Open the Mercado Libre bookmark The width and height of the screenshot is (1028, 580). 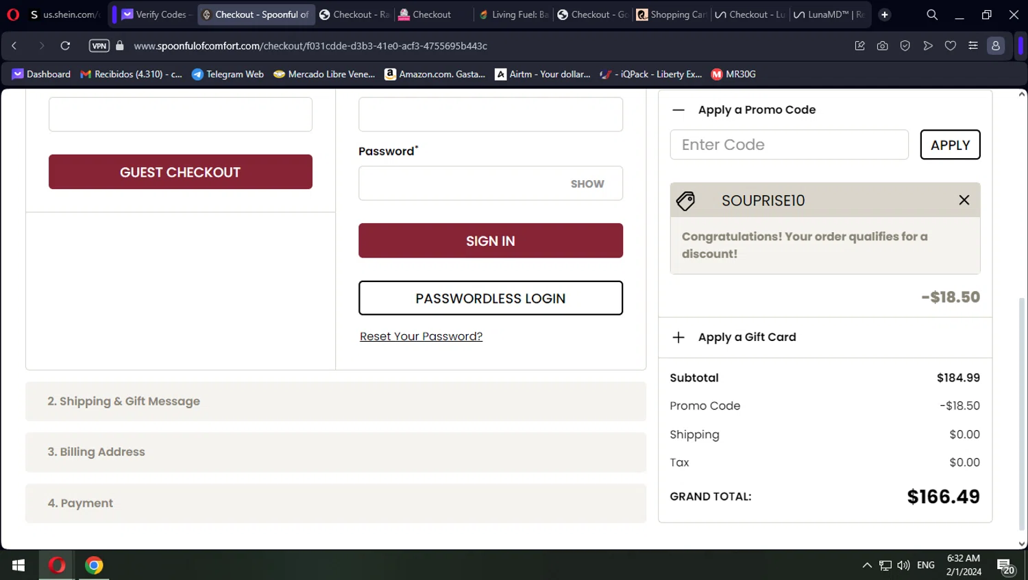pyautogui.click(x=324, y=74)
